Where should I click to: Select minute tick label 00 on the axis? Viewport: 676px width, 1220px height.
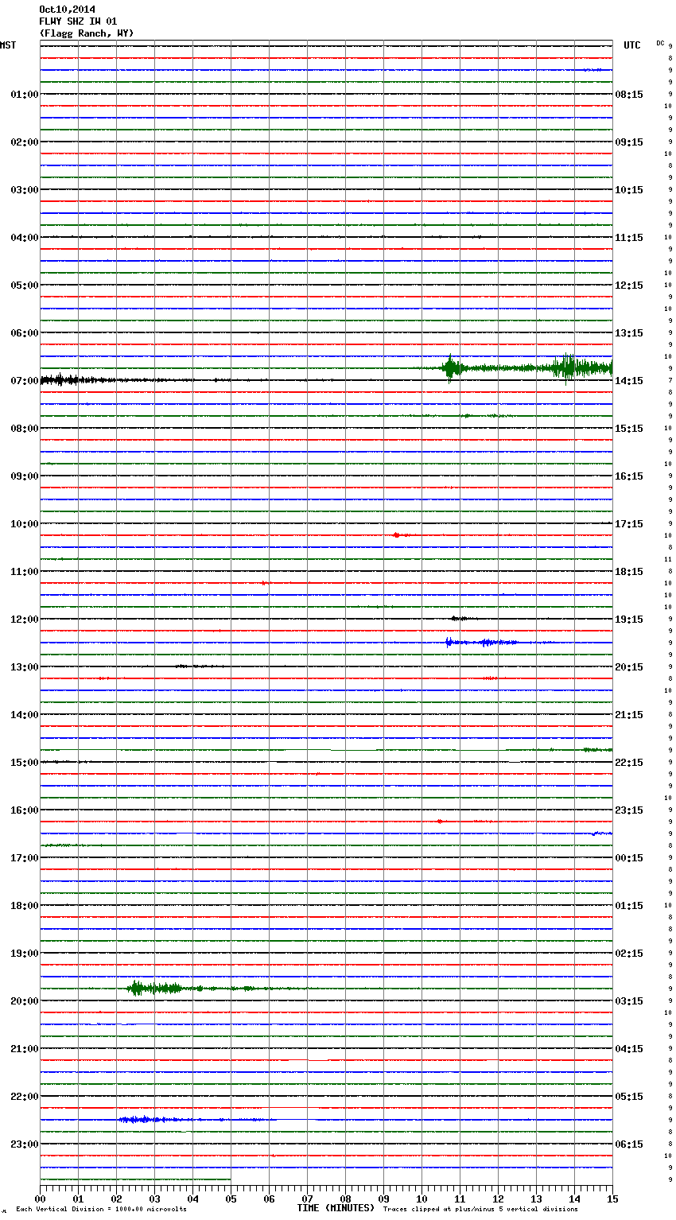(40, 1199)
